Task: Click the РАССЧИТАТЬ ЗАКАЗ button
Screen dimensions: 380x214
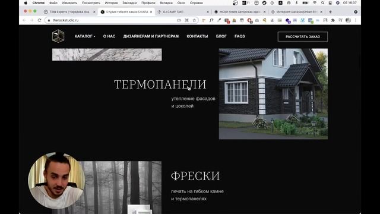Action: click(303, 37)
